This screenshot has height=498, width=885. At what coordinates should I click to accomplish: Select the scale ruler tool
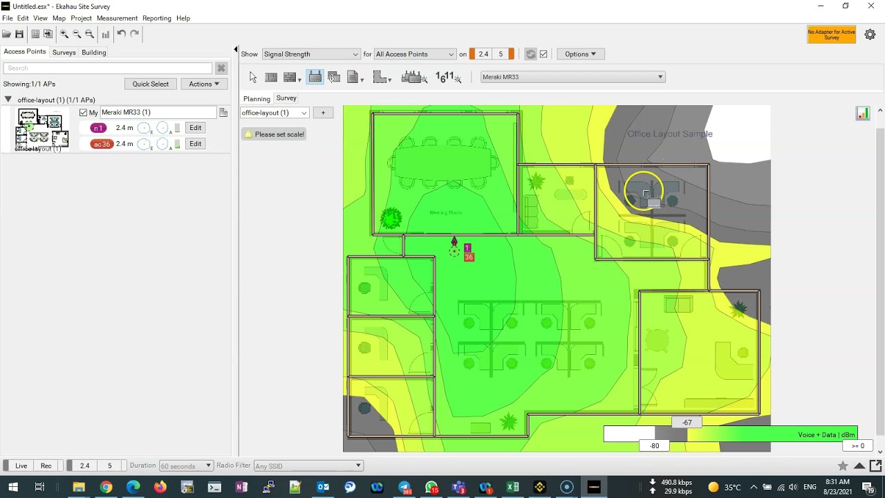coord(271,77)
